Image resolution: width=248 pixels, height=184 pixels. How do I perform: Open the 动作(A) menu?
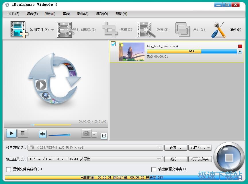(x=83, y=14)
